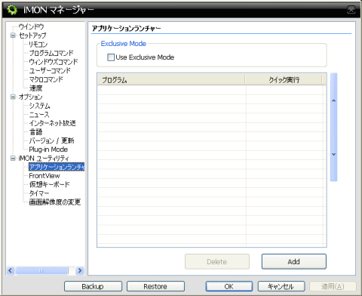Screen dimensions: 362x296
Task: Click the 適用(A) button
Action: pos(333,286)
